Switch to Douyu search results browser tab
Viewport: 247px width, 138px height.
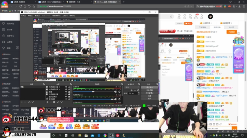pyautogui.click(x=78, y=2)
